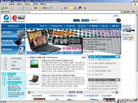Click the page's vertical scrollbar
The image size is (138, 103).
[137, 57]
